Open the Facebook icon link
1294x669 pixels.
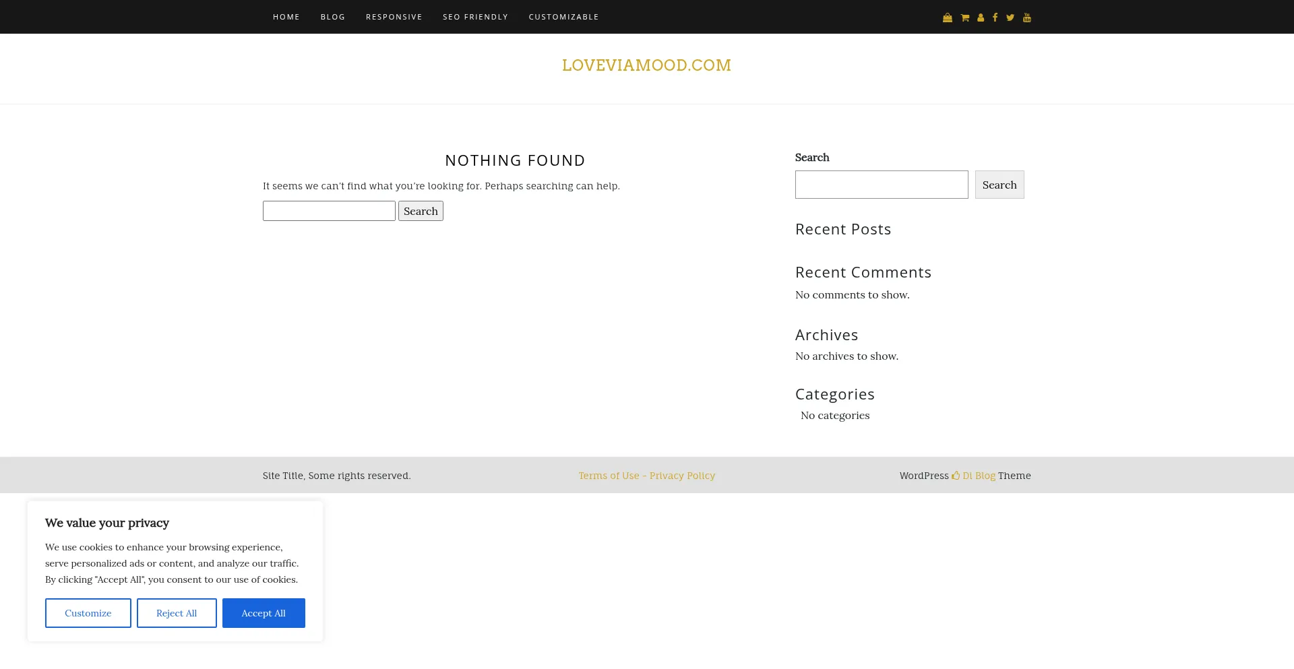point(995,18)
